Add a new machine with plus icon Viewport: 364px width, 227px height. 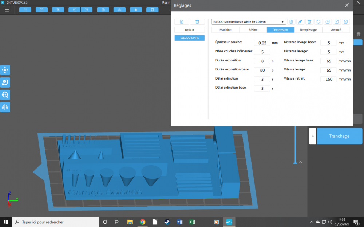tap(182, 21)
